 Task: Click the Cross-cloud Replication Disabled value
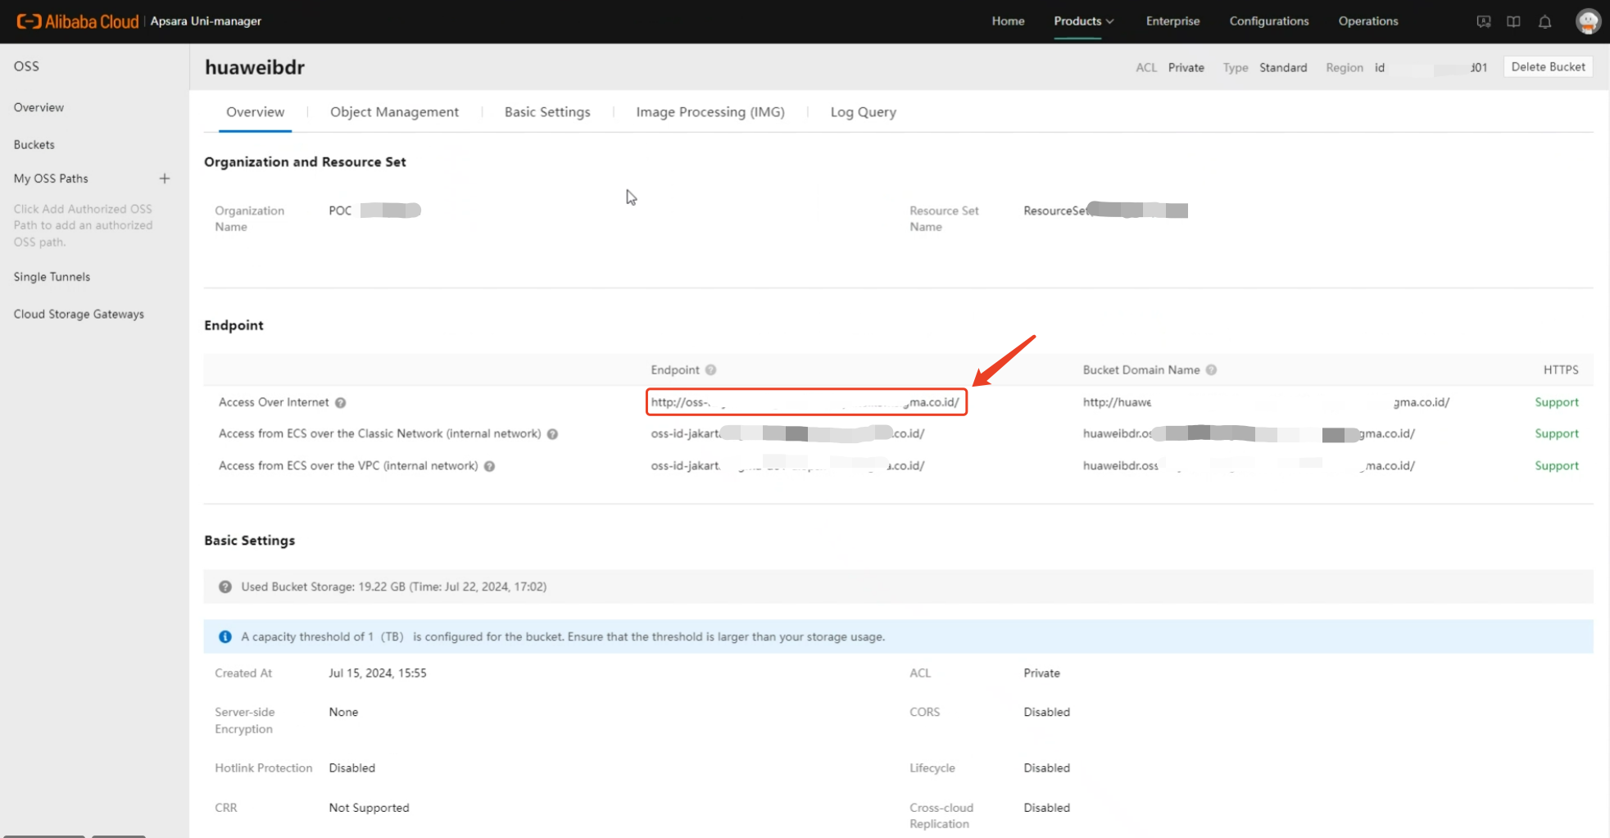click(1046, 808)
